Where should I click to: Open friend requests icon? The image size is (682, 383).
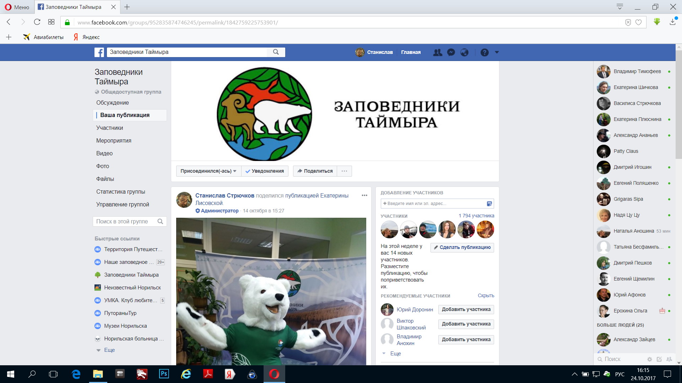(x=438, y=52)
